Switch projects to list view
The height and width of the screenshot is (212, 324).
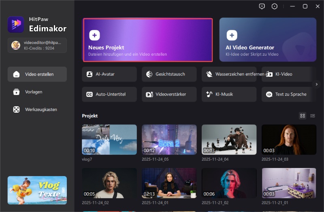coord(313,116)
